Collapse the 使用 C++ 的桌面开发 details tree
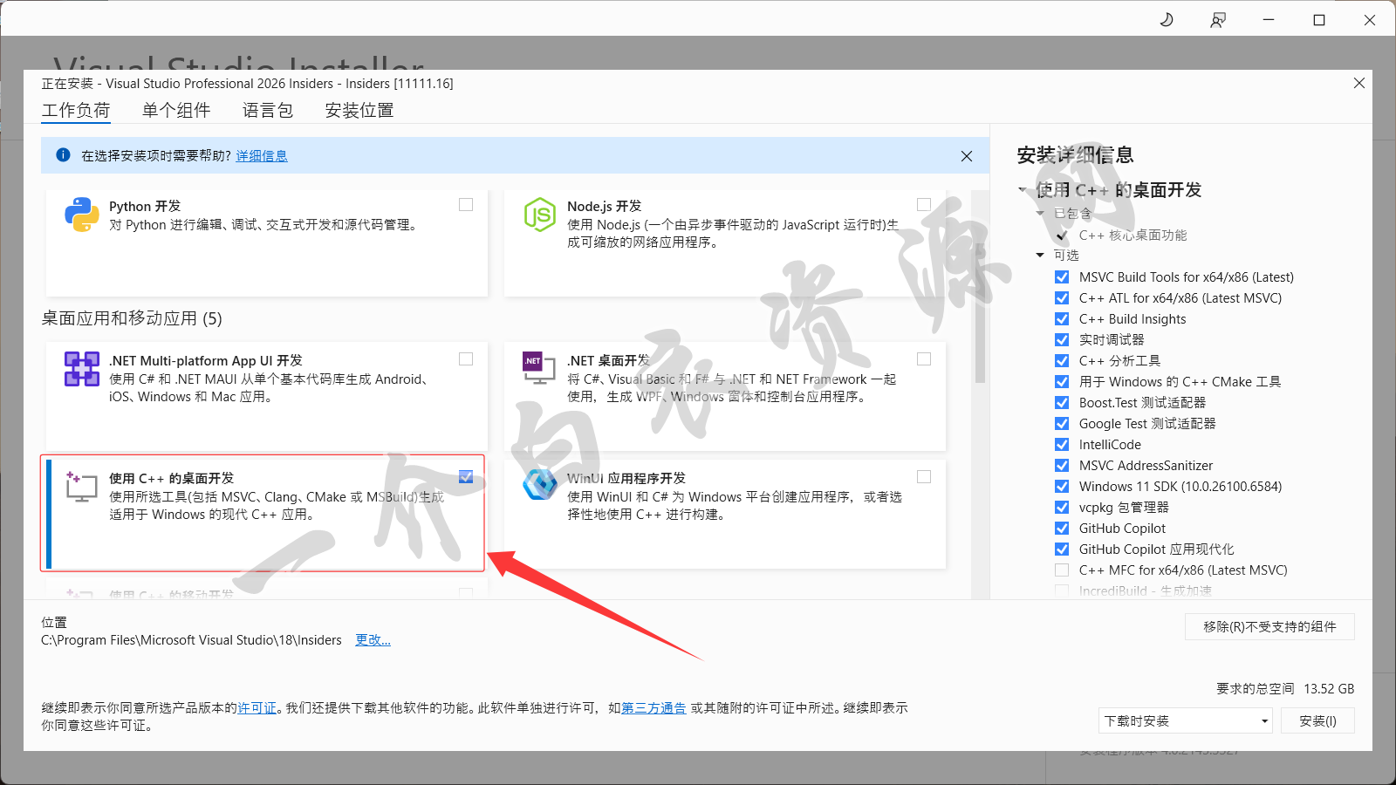Image resolution: width=1396 pixels, height=785 pixels. [1023, 190]
